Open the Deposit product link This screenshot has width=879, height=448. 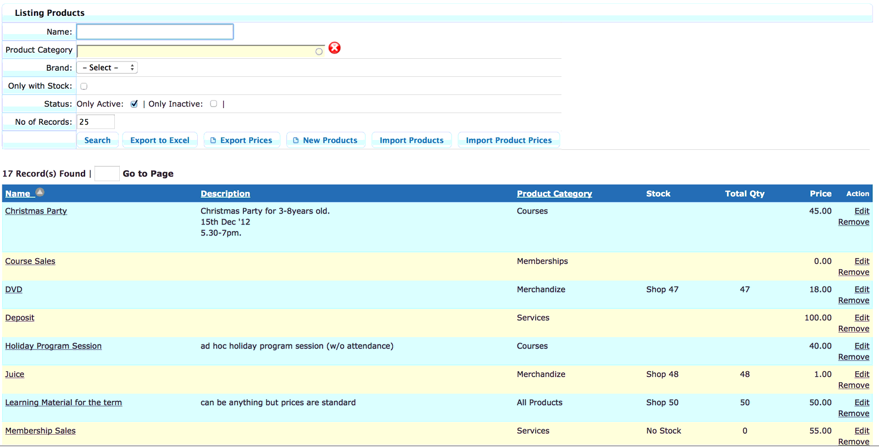[x=20, y=318]
